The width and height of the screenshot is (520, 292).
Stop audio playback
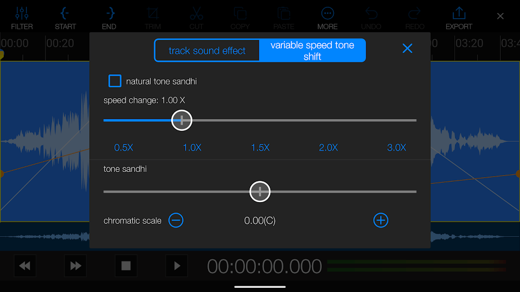[x=126, y=266]
